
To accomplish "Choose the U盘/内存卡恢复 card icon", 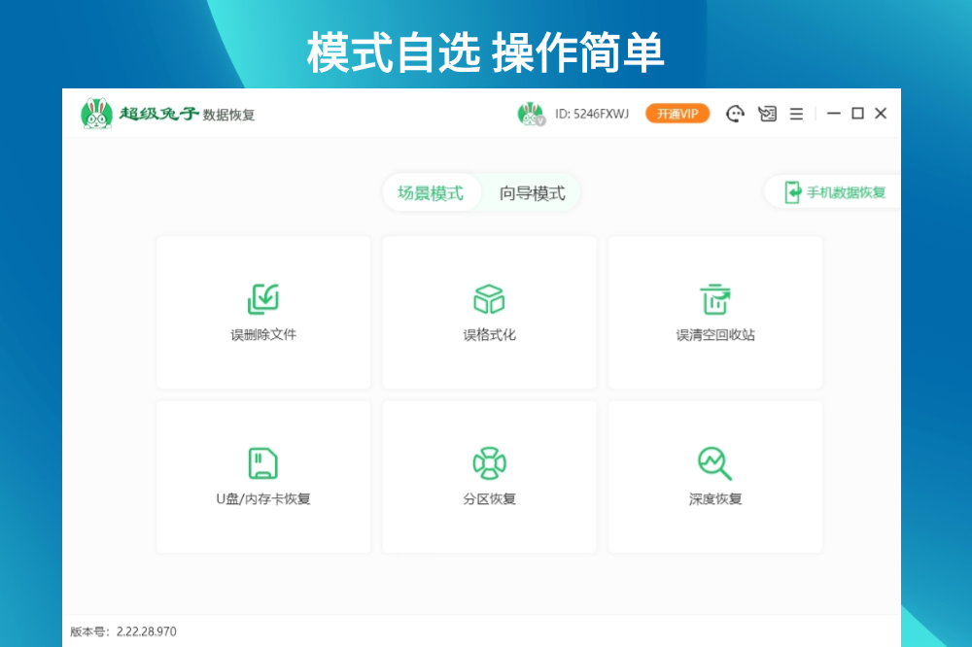I will (x=262, y=463).
